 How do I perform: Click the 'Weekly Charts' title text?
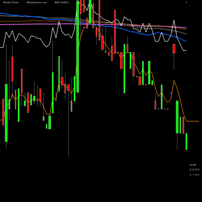pyautogui.click(x=11, y=2)
